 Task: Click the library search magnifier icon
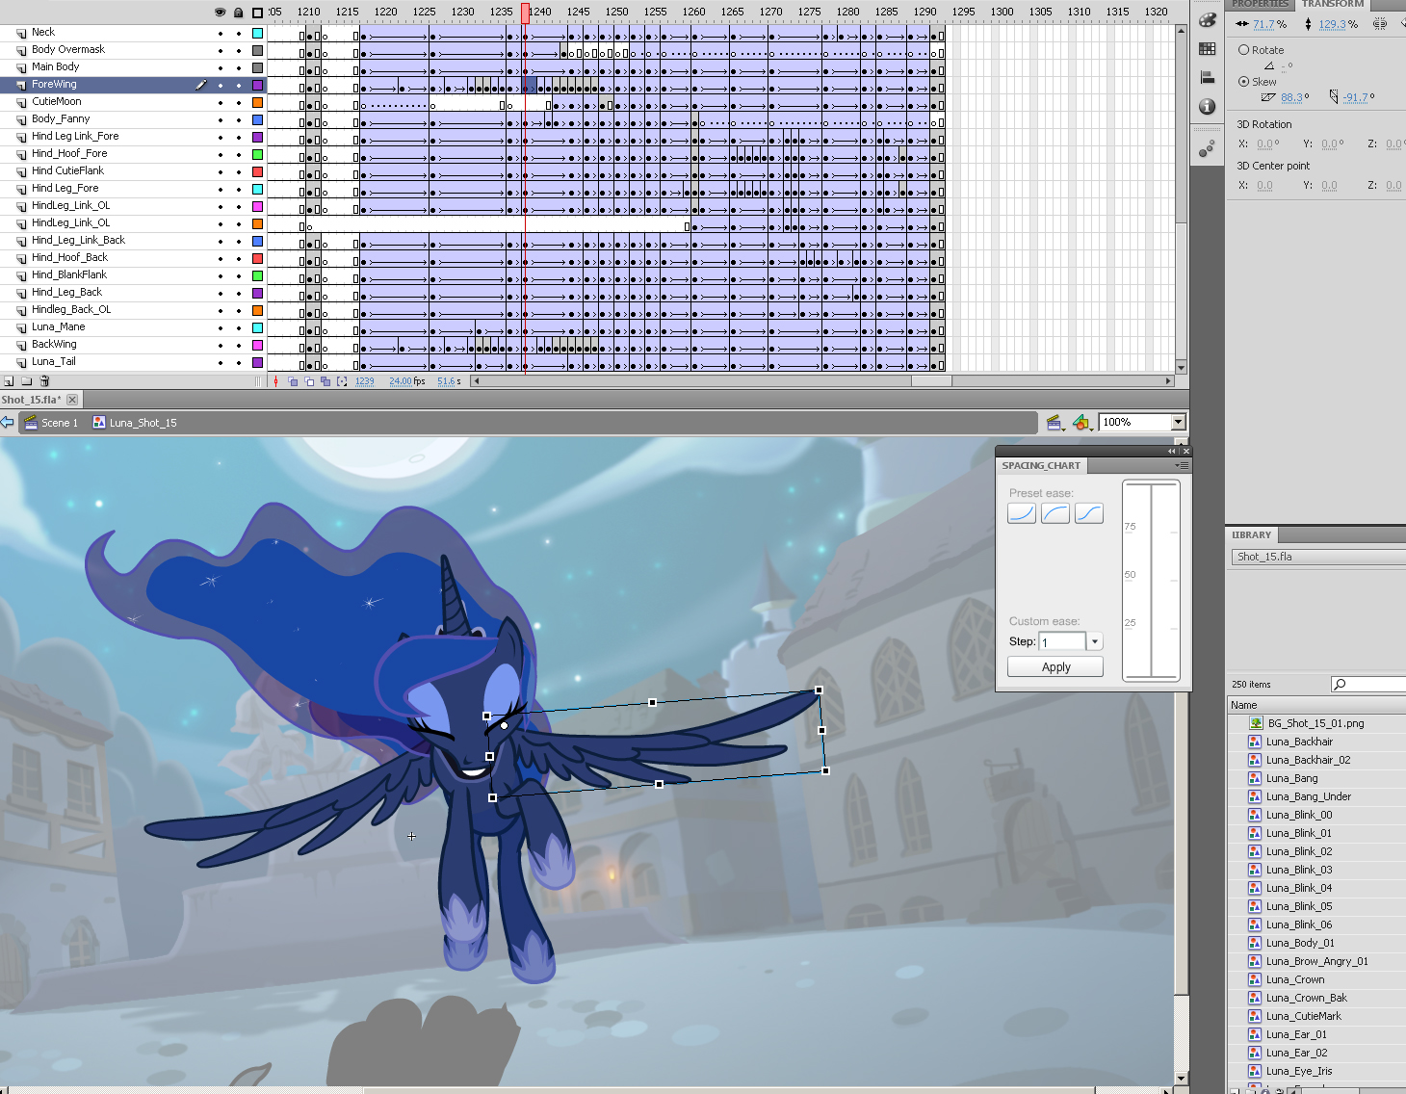1340,684
